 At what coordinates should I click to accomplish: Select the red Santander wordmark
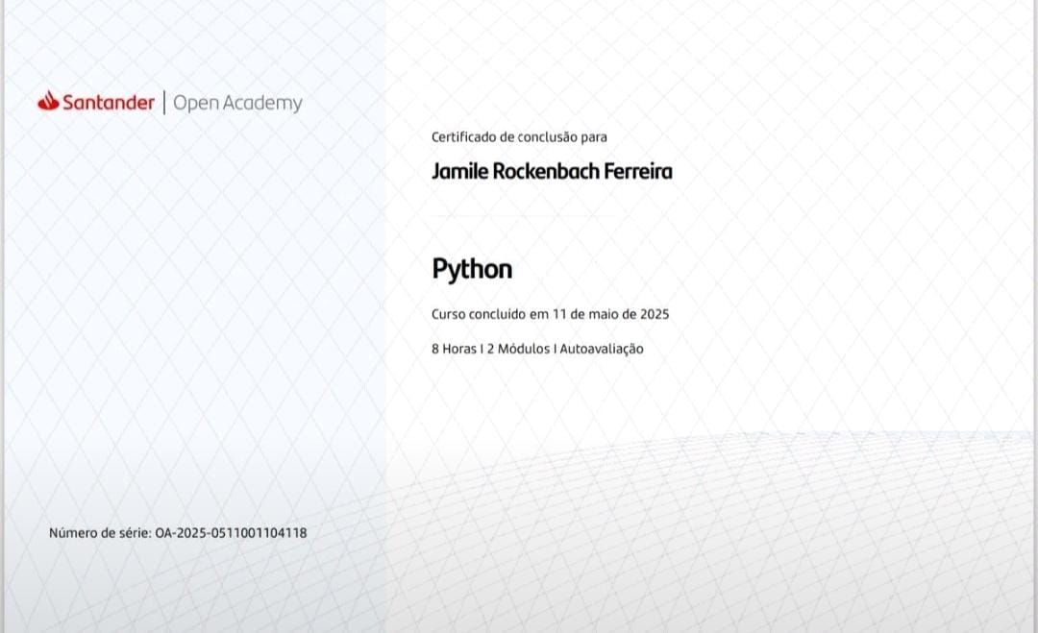coord(109,103)
